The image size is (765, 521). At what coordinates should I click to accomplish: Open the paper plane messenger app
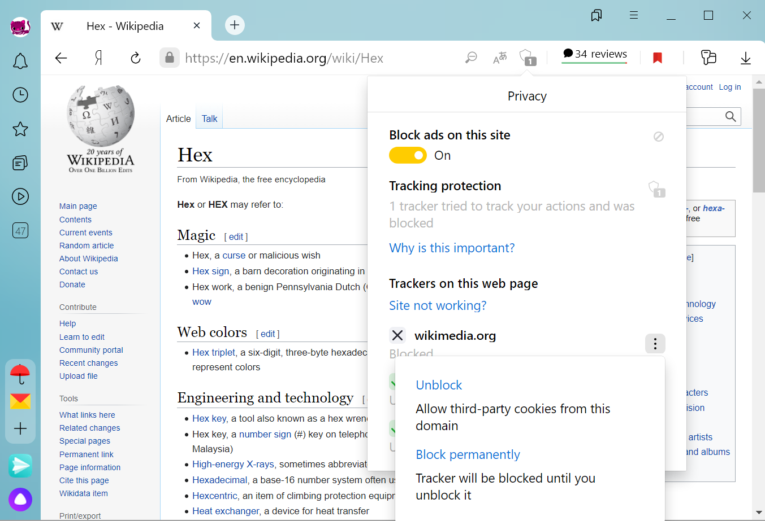(20, 466)
